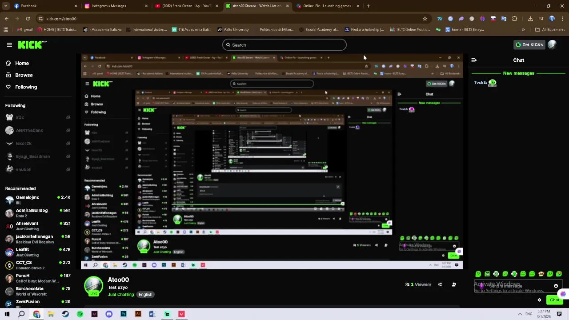Open recommended channel Burchocolate
The width and height of the screenshot is (569, 320).
tap(37, 291)
